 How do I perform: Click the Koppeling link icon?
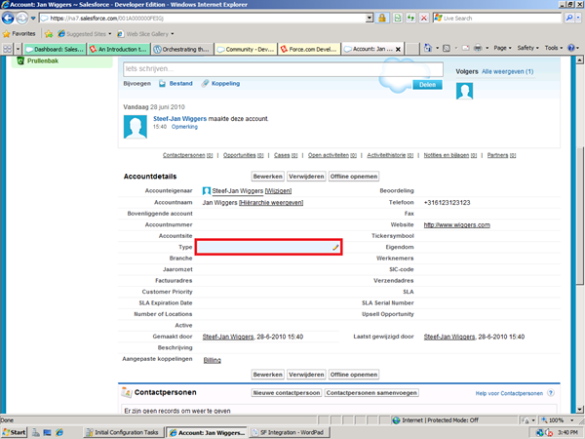coord(205,84)
